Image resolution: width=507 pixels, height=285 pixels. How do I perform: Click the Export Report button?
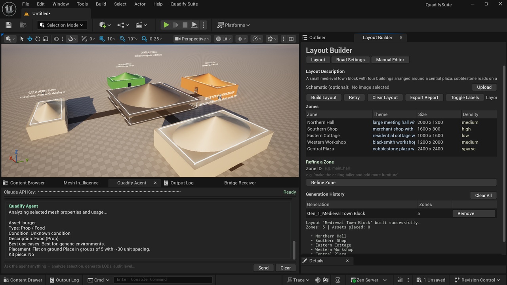click(424, 97)
